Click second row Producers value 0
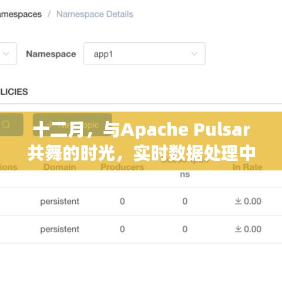The width and height of the screenshot is (282, 282). [122, 229]
